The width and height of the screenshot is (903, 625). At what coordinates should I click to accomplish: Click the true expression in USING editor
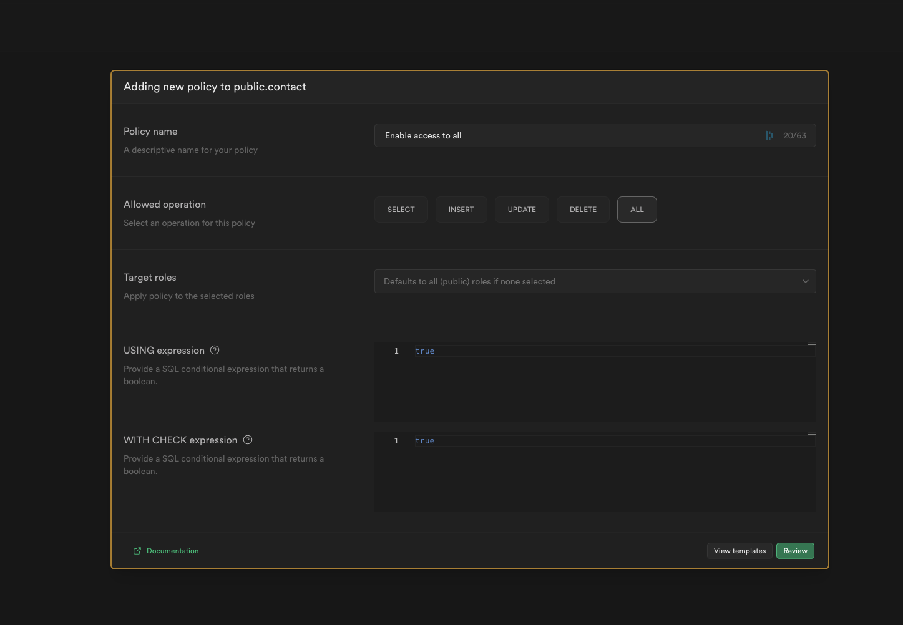point(424,351)
